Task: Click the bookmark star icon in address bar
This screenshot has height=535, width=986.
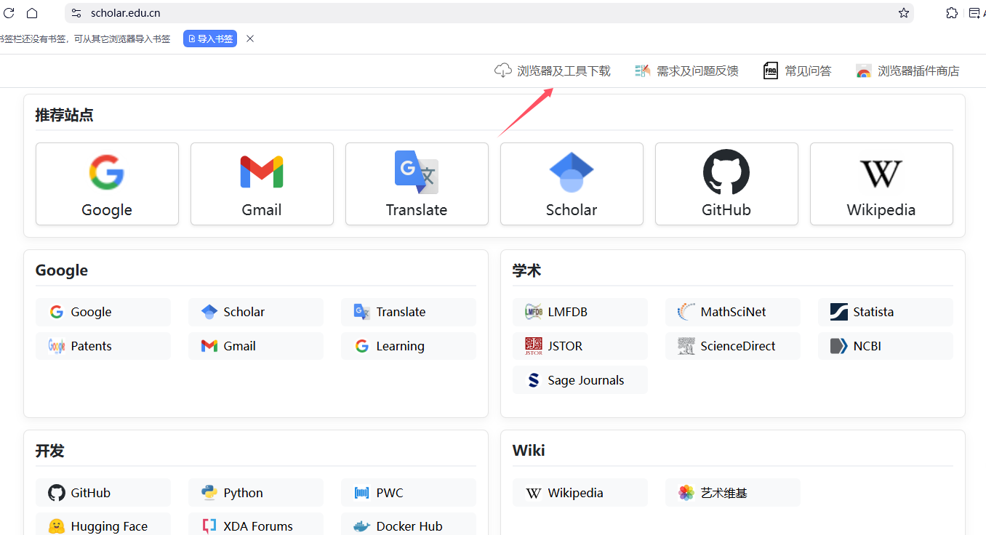Action: pyautogui.click(x=904, y=13)
